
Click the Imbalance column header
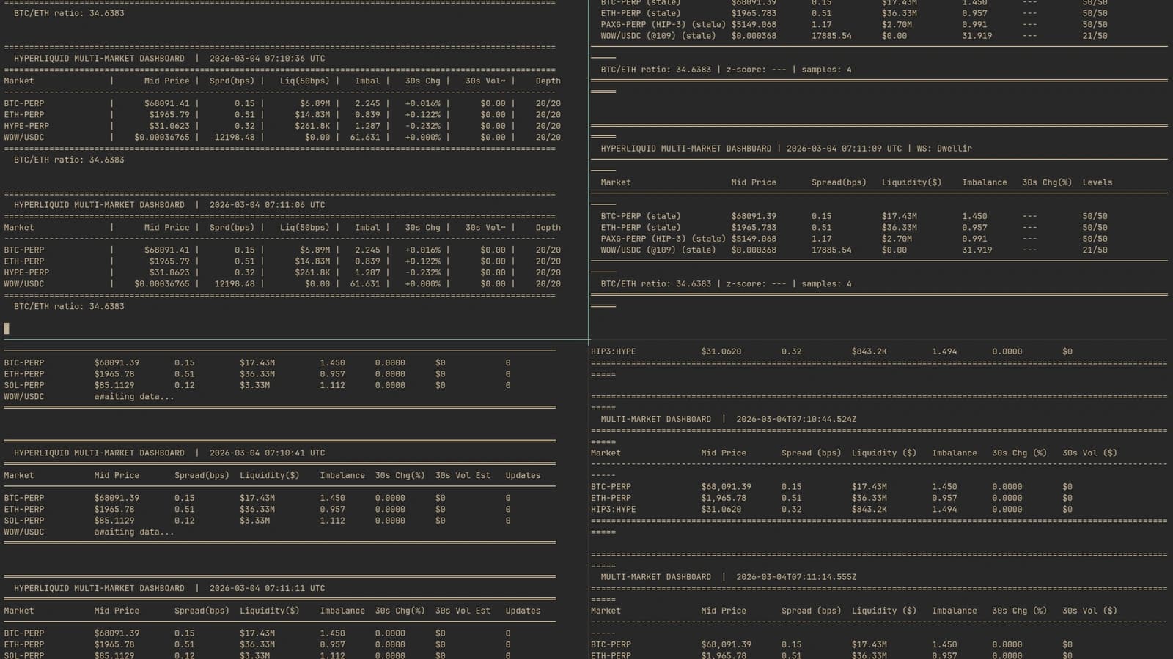pos(342,475)
